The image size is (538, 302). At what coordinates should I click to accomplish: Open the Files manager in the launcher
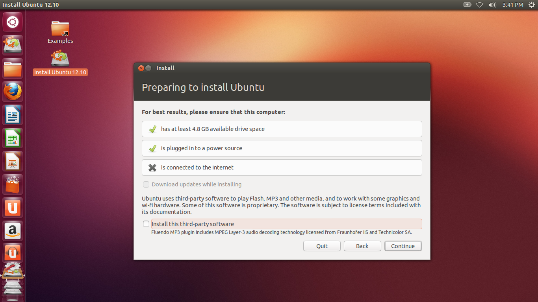[x=13, y=68]
